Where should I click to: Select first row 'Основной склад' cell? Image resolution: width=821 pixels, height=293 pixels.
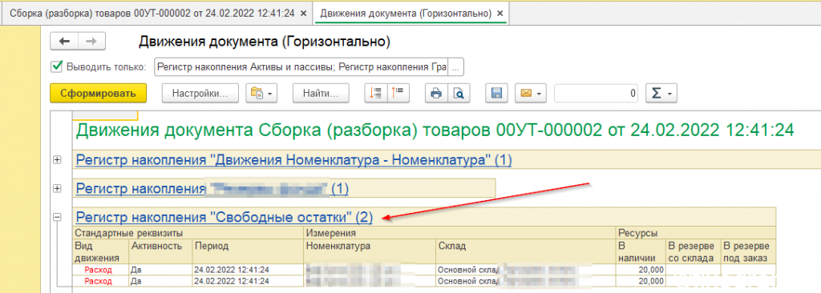pyautogui.click(x=525, y=270)
